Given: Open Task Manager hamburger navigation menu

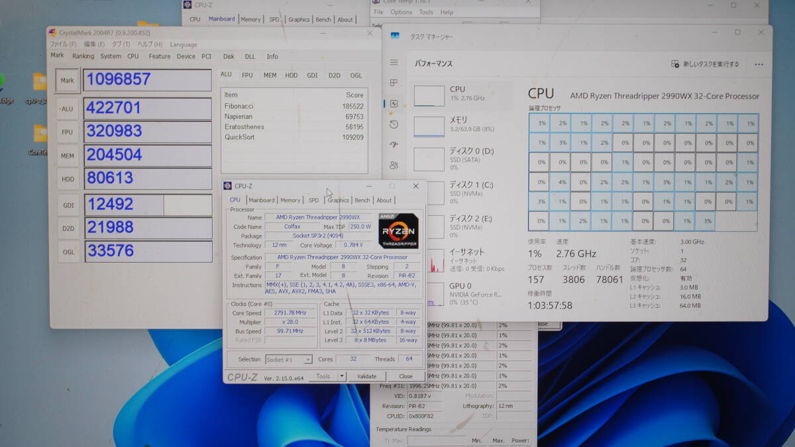Looking at the screenshot, I should [x=394, y=62].
